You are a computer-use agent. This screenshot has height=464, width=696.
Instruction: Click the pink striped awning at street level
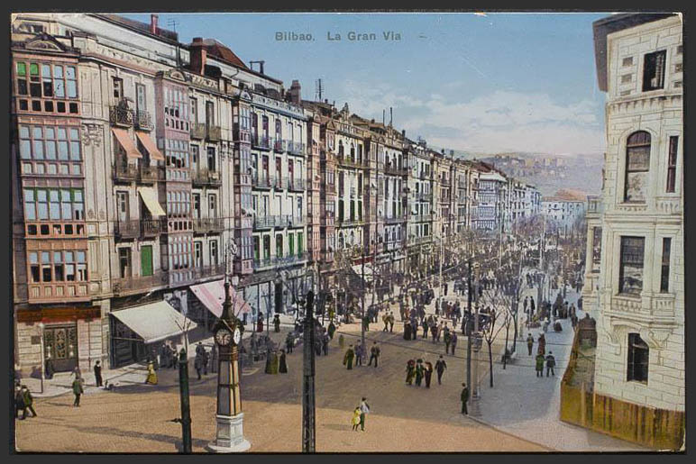click(x=215, y=297)
